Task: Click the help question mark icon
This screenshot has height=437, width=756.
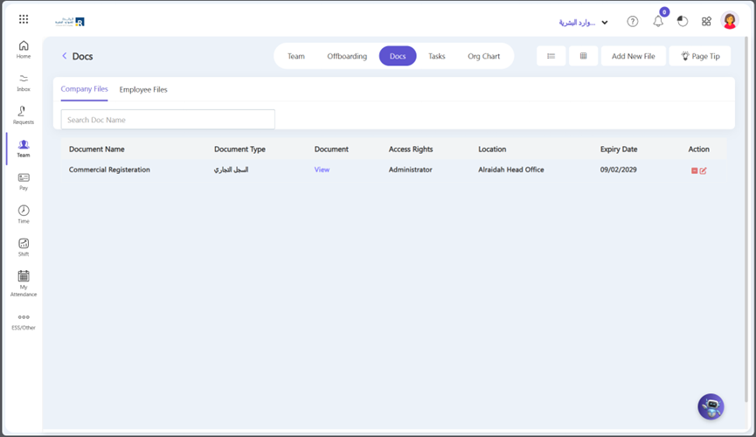Action: click(x=632, y=22)
